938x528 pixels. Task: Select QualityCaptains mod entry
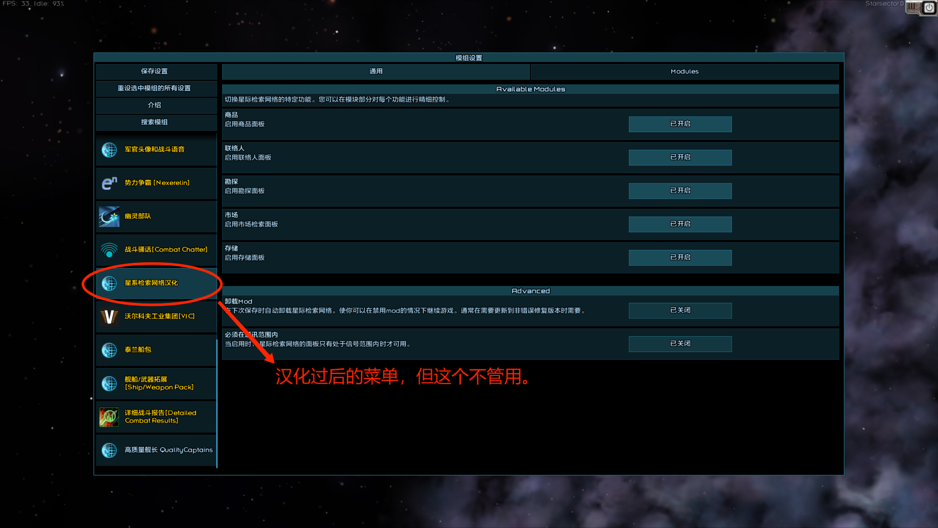[x=156, y=450]
